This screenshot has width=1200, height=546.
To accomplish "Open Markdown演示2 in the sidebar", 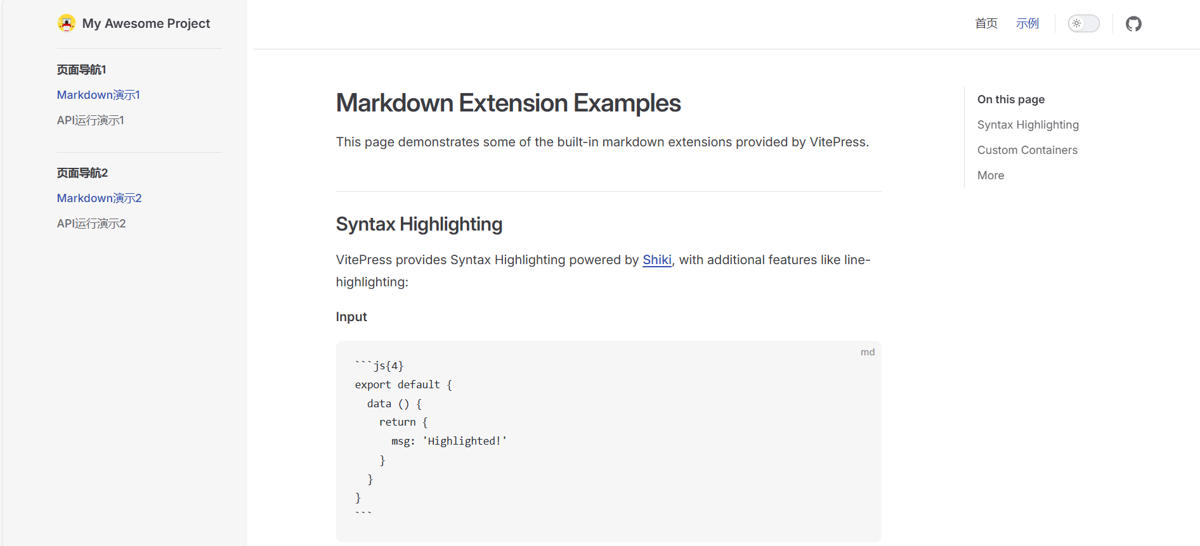I will tap(100, 198).
